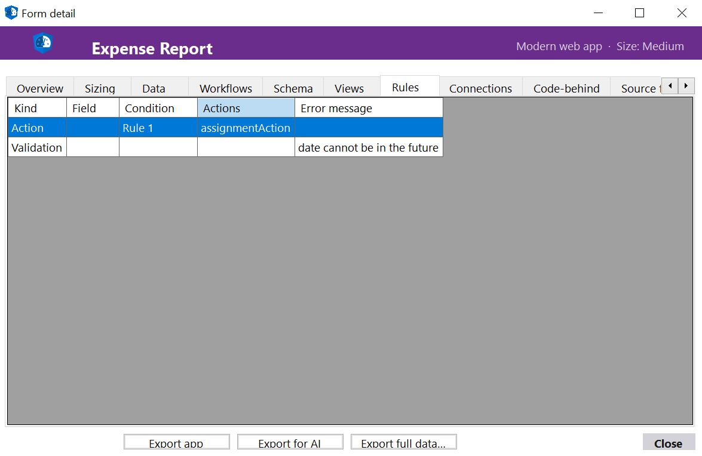Open the Connections tab

point(480,88)
